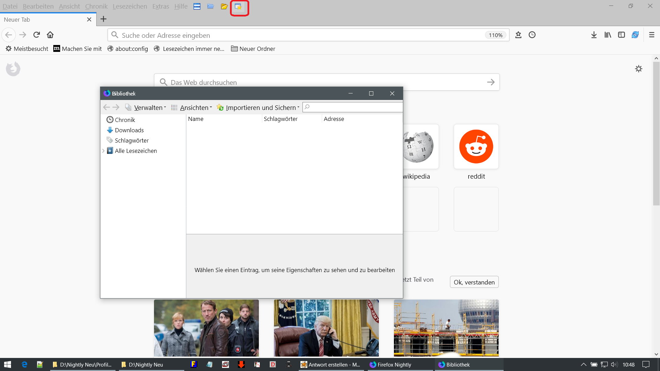This screenshot has height=371, width=660.
Task: Open the hamburger application menu
Action: pyautogui.click(x=651, y=35)
